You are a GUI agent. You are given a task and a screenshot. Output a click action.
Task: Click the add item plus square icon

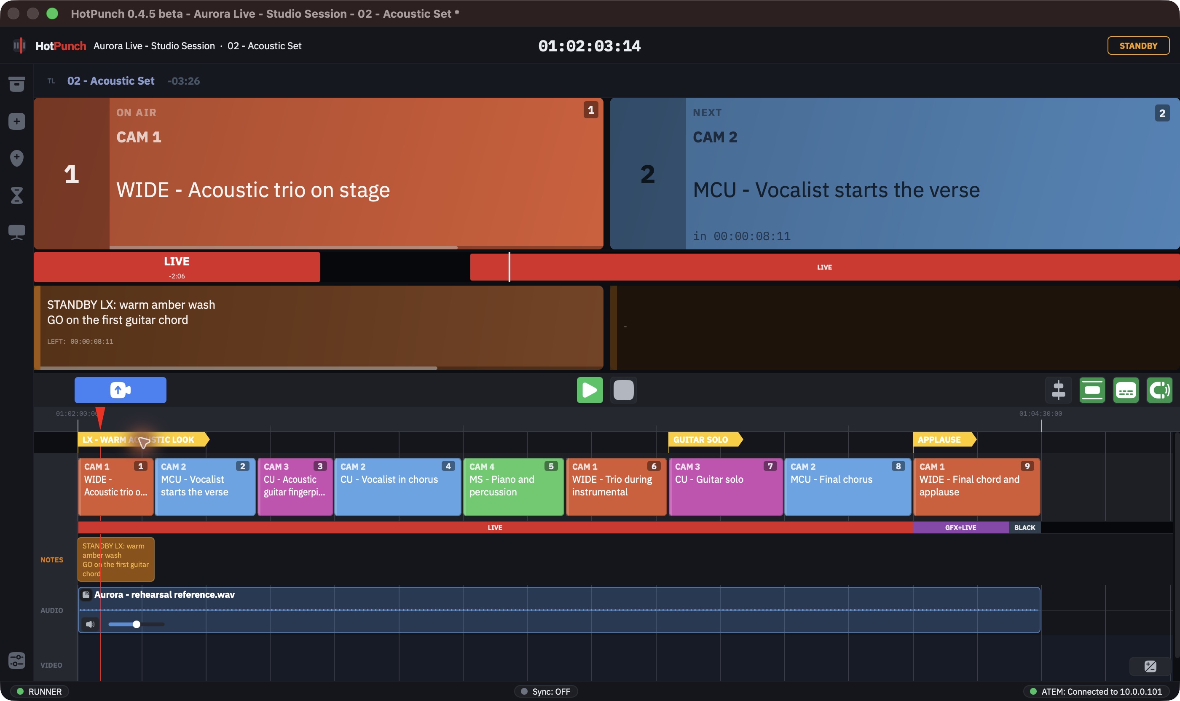(x=16, y=121)
